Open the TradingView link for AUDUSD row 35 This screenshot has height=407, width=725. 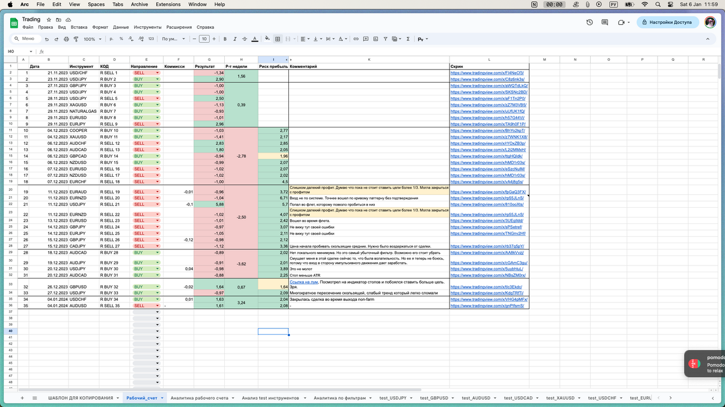coord(487,306)
